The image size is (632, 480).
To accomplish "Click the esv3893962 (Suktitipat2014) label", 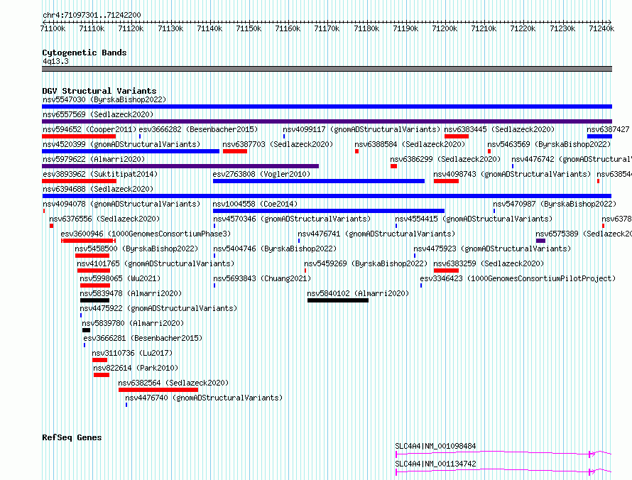I will coord(100,174).
